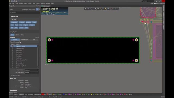Open the Design menu
Screen dimensions: 174x98
[x=30, y=4]
